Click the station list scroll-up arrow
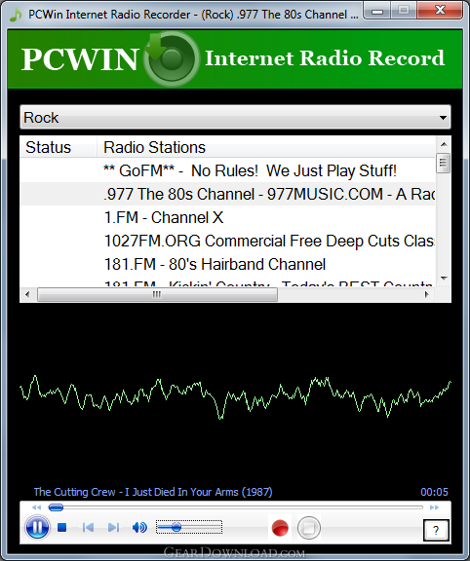 [x=444, y=144]
